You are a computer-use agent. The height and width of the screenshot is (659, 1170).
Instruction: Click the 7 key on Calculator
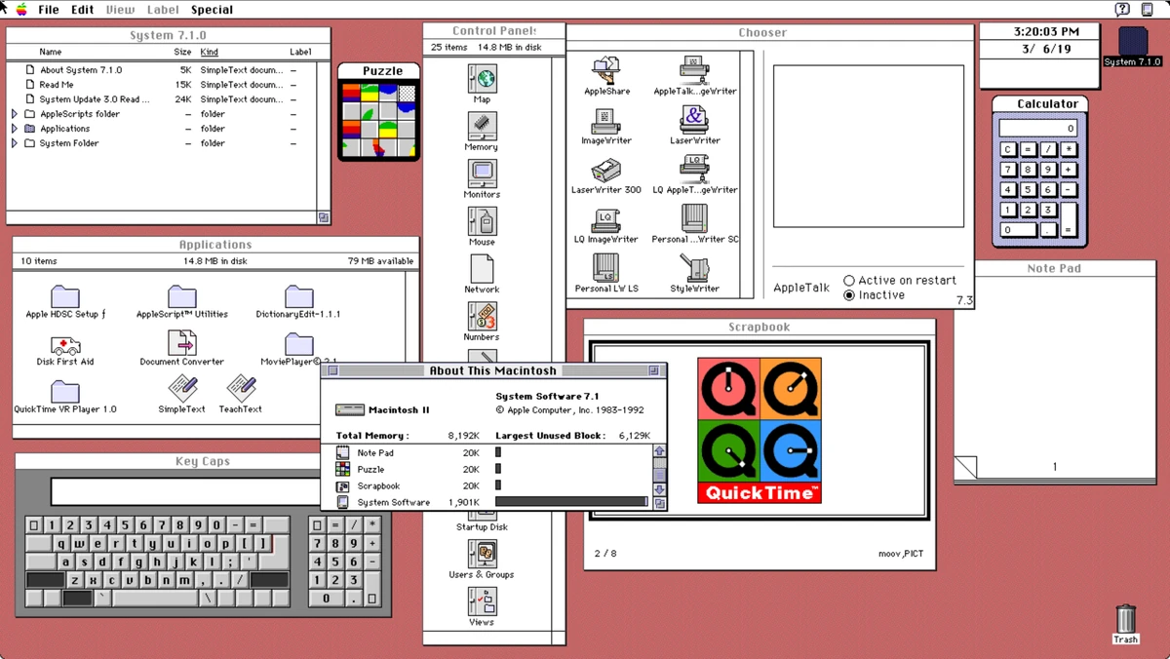(x=1009, y=169)
